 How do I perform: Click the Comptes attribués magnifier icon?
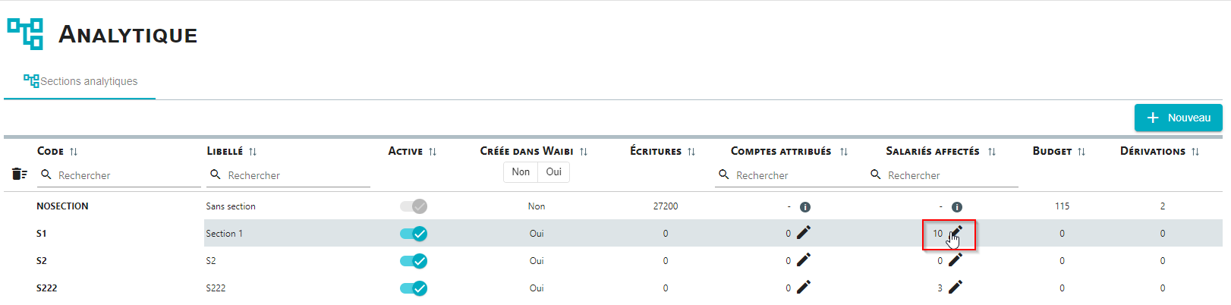click(724, 175)
